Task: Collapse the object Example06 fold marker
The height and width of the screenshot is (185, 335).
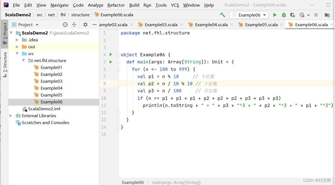Action: (x=118, y=55)
